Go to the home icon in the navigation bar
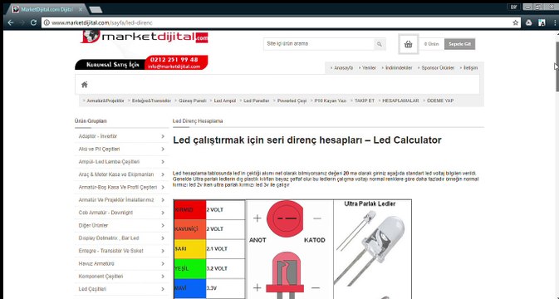The width and height of the screenshot is (559, 299). (85, 85)
